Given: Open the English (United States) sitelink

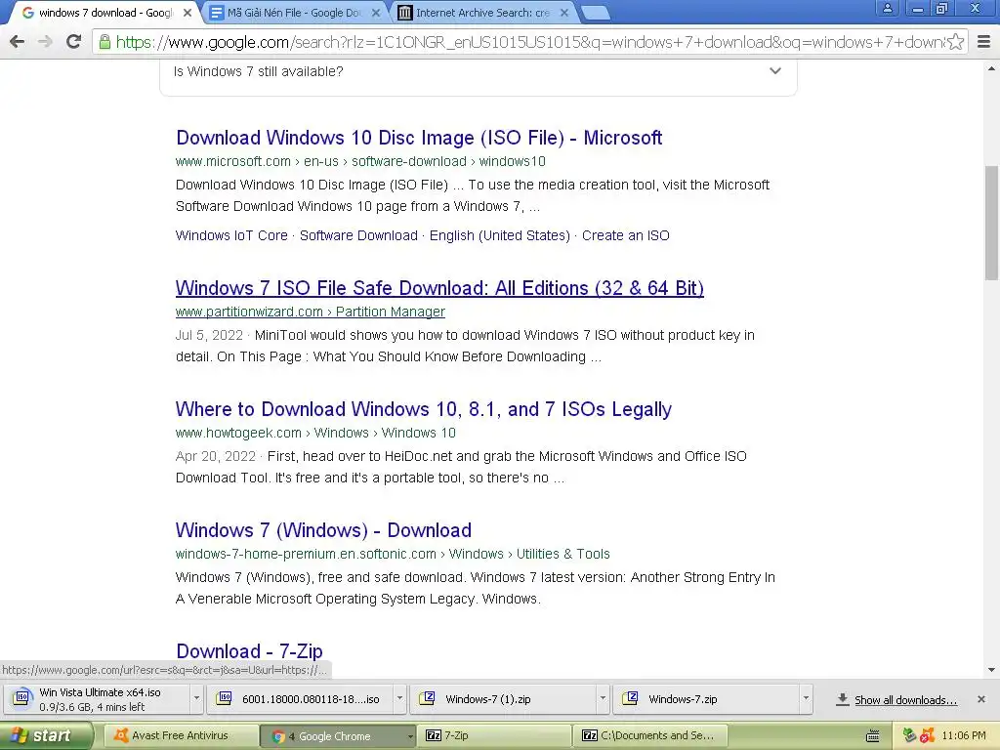Looking at the screenshot, I should pos(499,235).
